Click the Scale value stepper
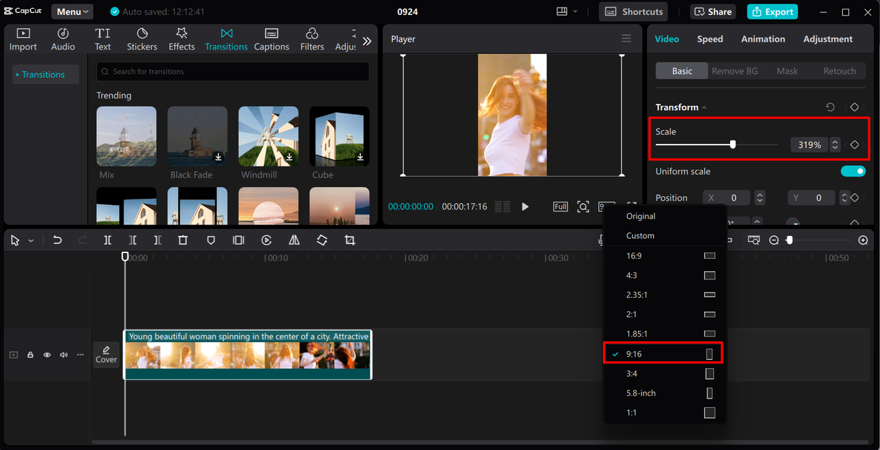The height and width of the screenshot is (450, 880). tap(835, 144)
